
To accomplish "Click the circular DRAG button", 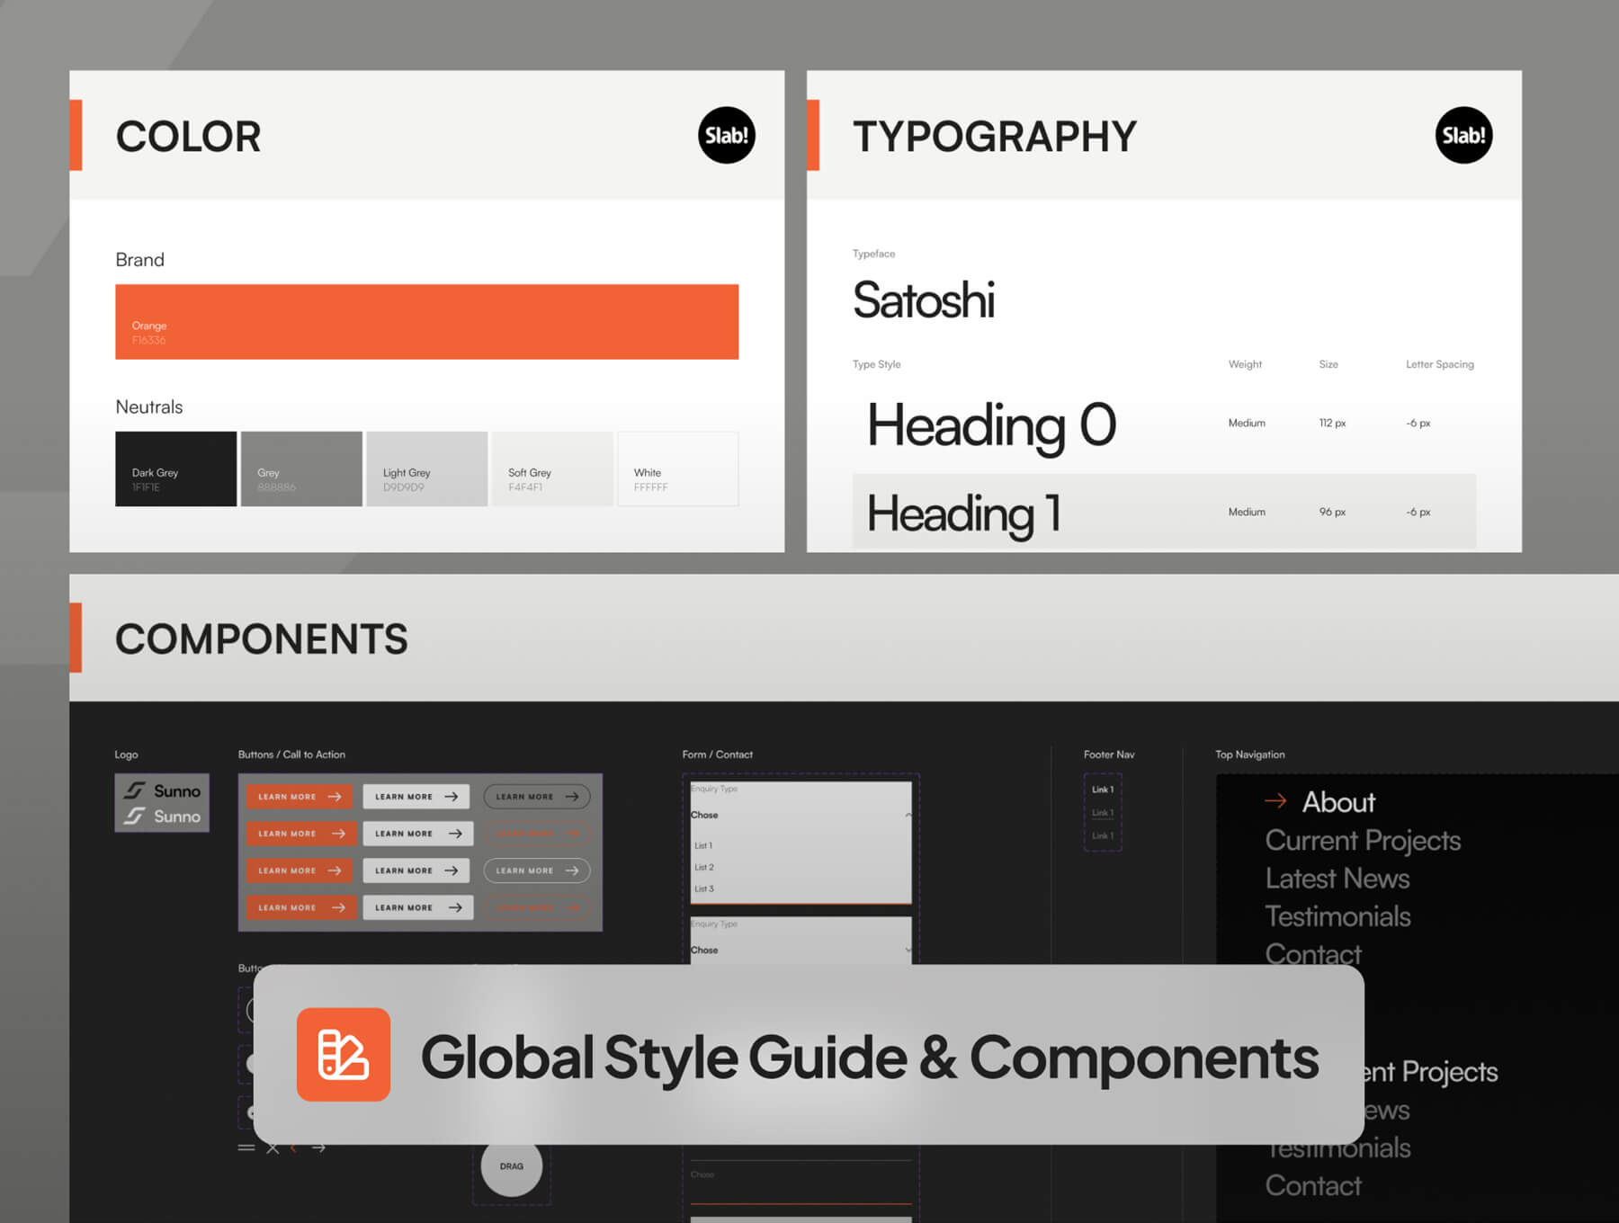I will [511, 1166].
